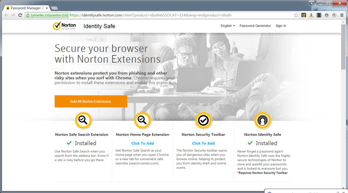Open the Password Generator page
This screenshot has height=193, width=348.
coord(255,26)
